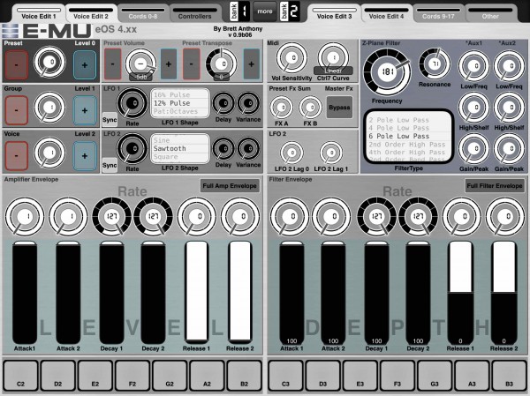
Task: Click the LFO 2 Rate knob
Action: click(x=132, y=148)
